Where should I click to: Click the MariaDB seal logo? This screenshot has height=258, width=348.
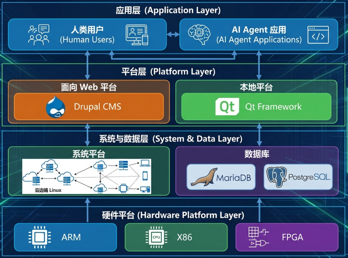pos(204,177)
